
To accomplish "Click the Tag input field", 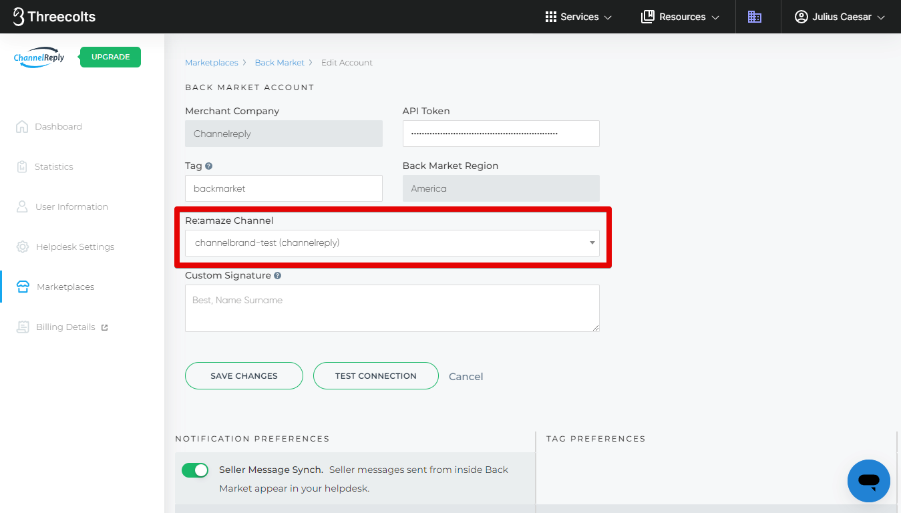I will [284, 188].
